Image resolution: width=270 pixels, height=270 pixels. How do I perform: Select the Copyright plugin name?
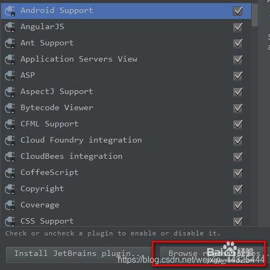(42, 189)
